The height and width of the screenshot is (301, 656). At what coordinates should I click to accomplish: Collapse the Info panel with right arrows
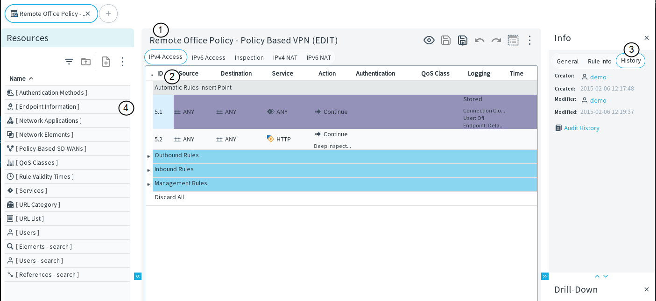tap(545, 276)
